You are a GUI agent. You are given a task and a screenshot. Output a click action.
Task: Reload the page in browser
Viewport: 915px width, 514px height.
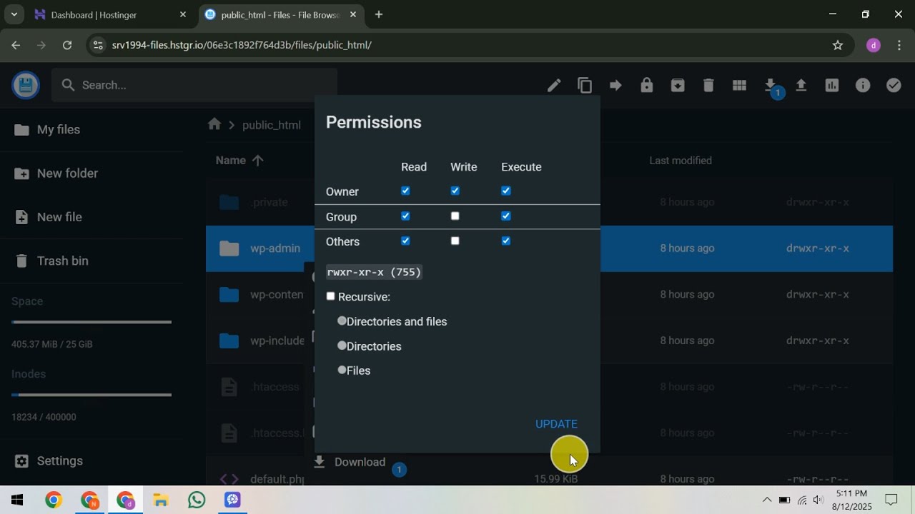point(67,45)
